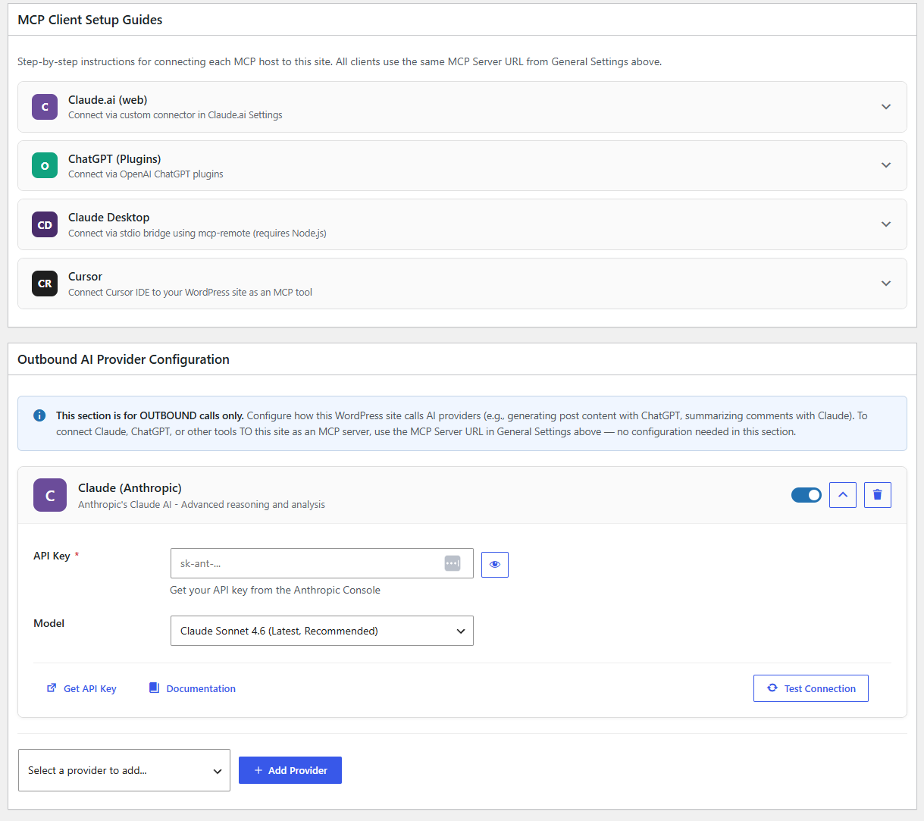
Task: Click the black Cursor CR icon
Action: [x=45, y=284]
